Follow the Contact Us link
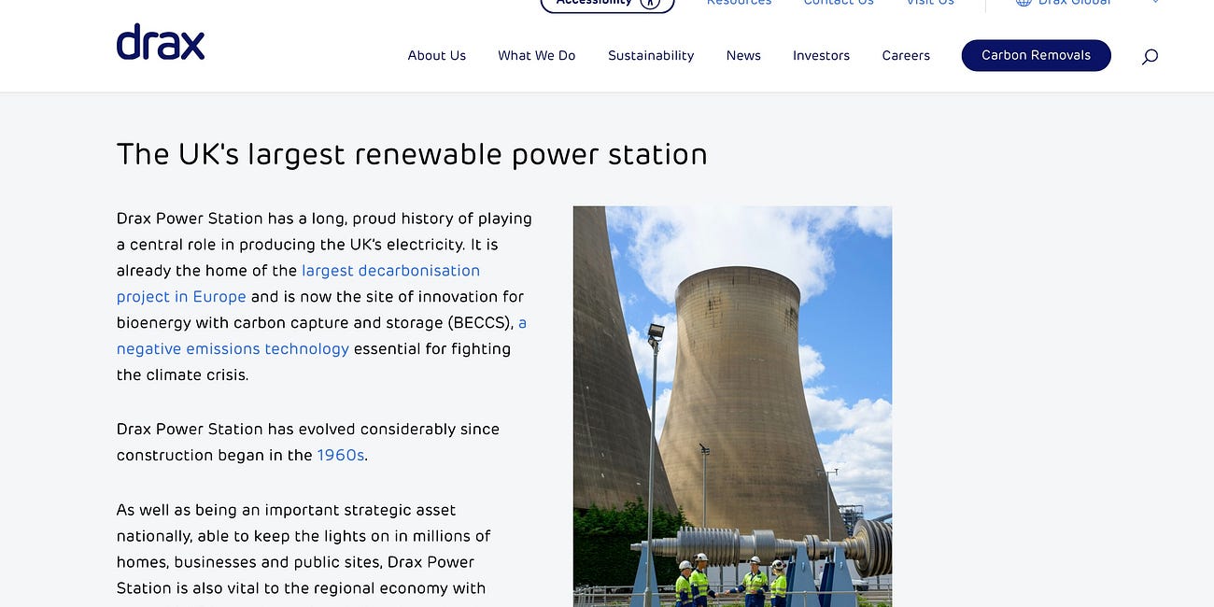The image size is (1214, 607). (x=839, y=3)
